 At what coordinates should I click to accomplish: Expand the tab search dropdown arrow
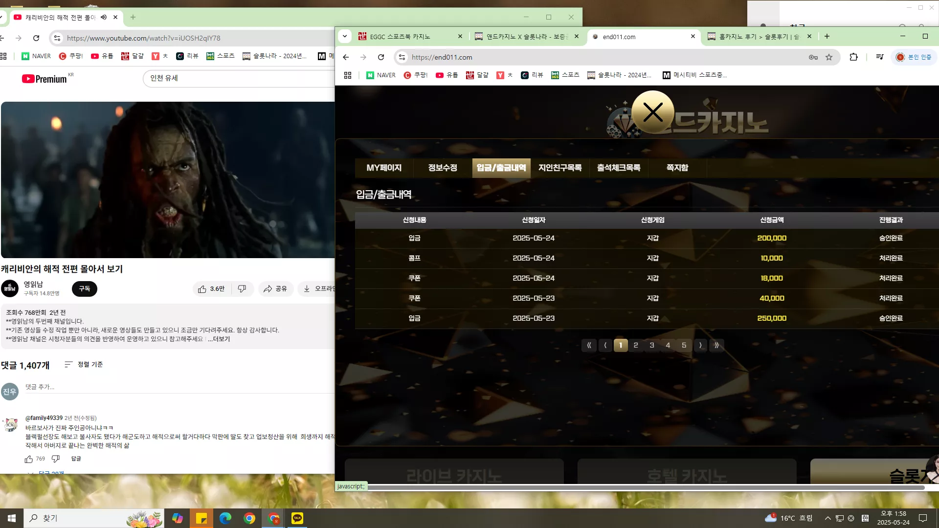pyautogui.click(x=345, y=36)
